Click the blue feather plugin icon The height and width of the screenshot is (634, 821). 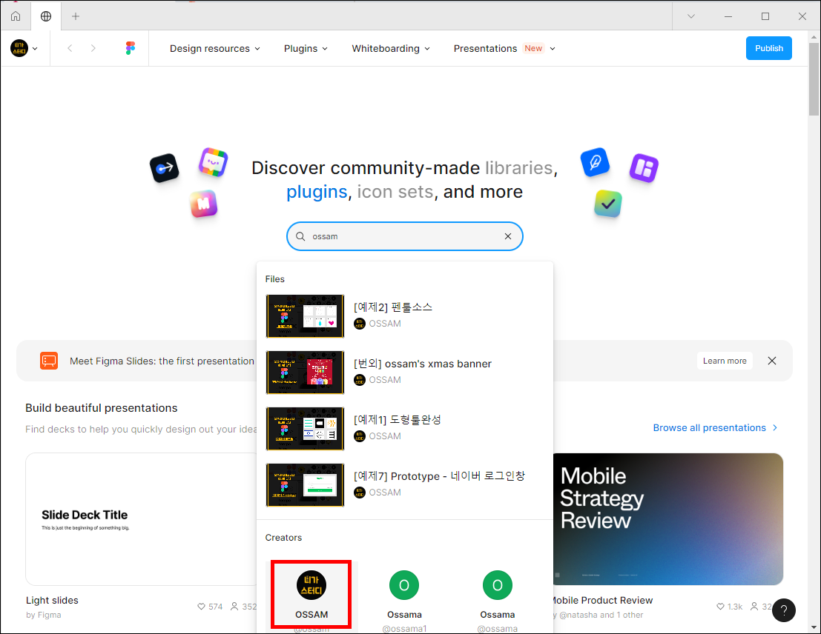point(596,162)
